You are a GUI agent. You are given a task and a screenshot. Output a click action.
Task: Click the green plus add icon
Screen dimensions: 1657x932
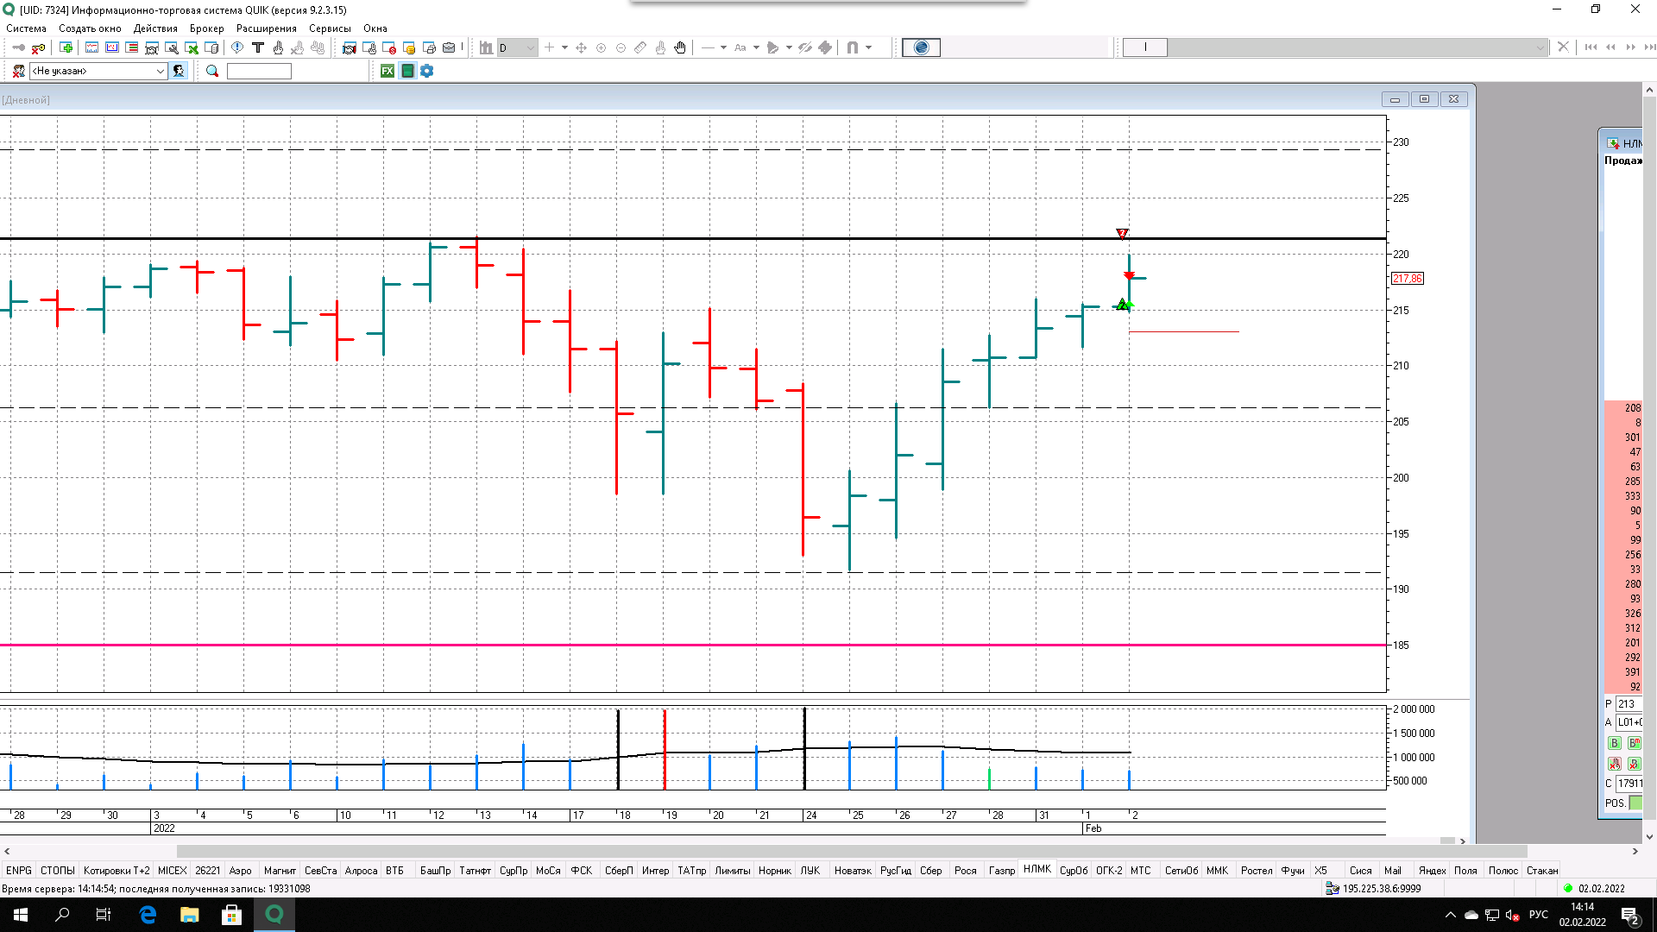(66, 47)
